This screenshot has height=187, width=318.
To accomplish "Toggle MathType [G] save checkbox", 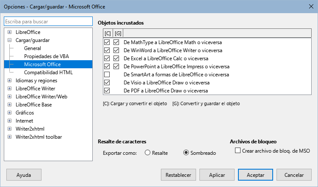I will 116,42.
